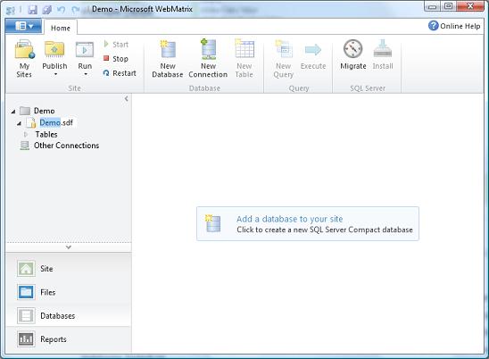Open the Run dropdown arrow

[x=85, y=74]
